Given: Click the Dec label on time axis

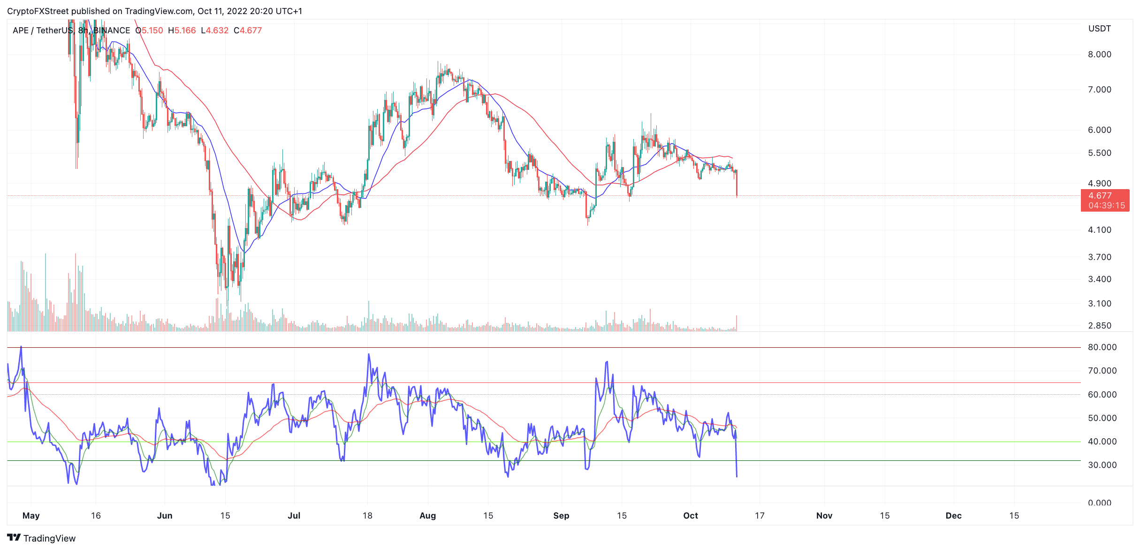Looking at the screenshot, I should tap(953, 516).
